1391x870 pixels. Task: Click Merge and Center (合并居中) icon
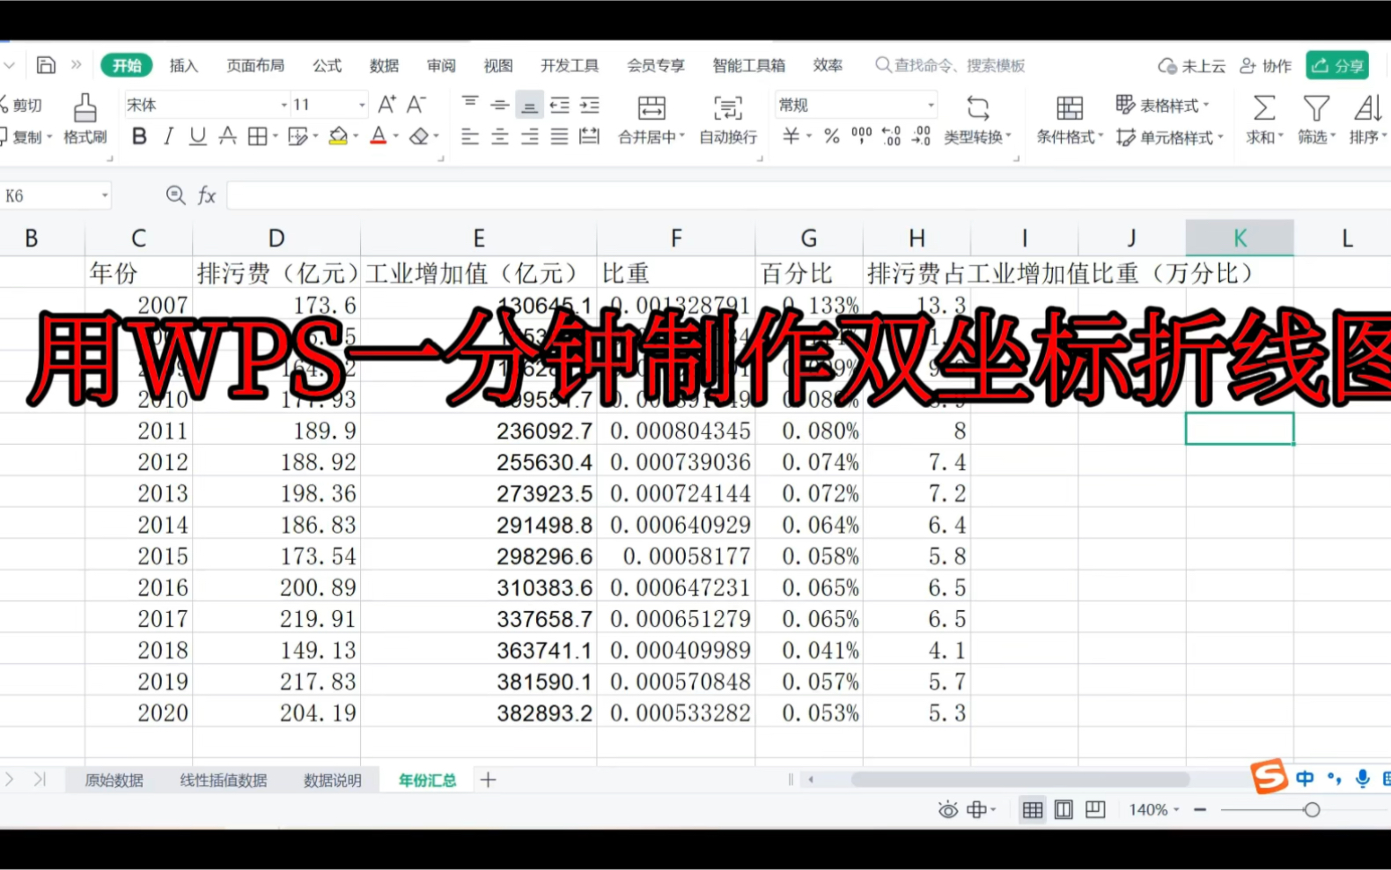[x=651, y=108]
